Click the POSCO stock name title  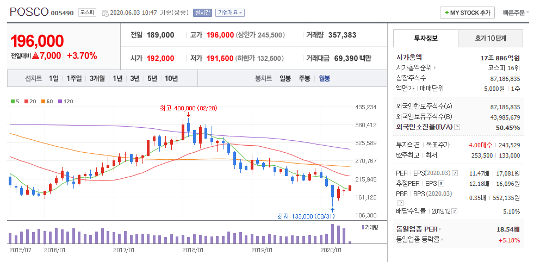pos(29,12)
